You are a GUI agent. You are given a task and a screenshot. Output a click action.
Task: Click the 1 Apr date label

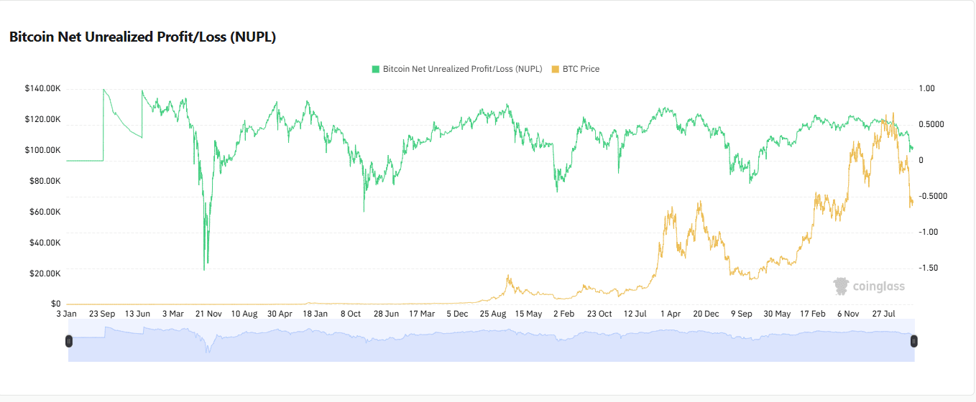[671, 314]
